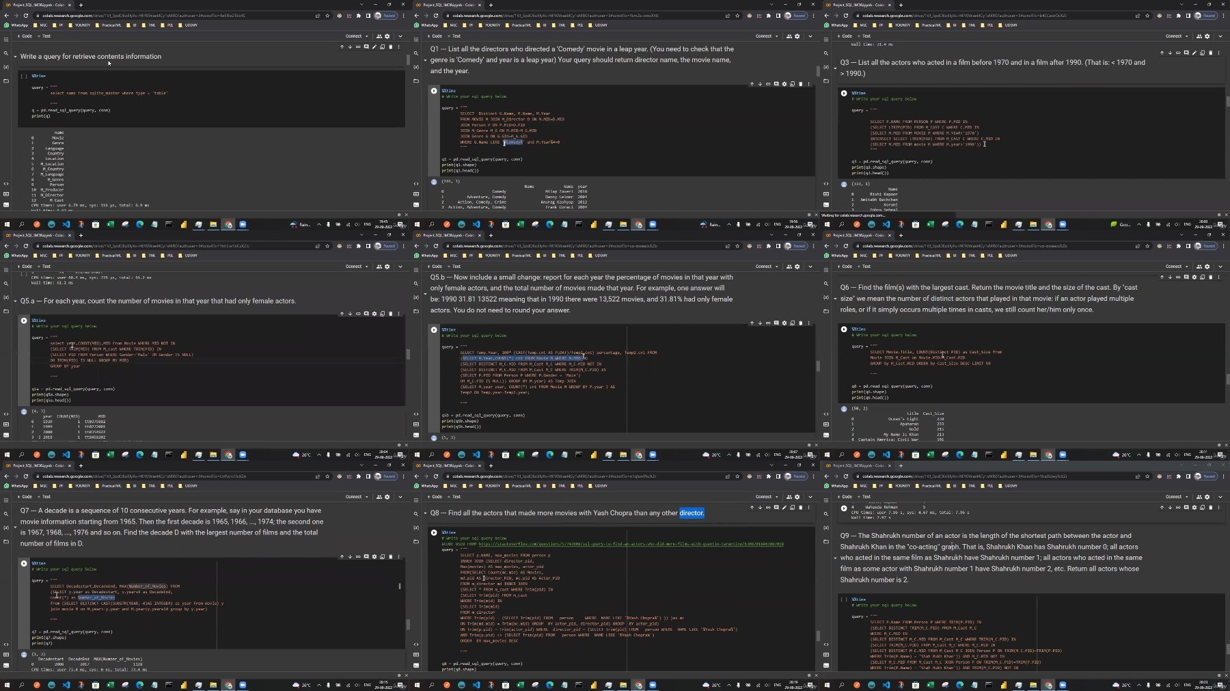Viewport: 1230px width, 691px height.
Task: Collapse the Q8 section with its arrow
Action: pyautogui.click(x=425, y=513)
